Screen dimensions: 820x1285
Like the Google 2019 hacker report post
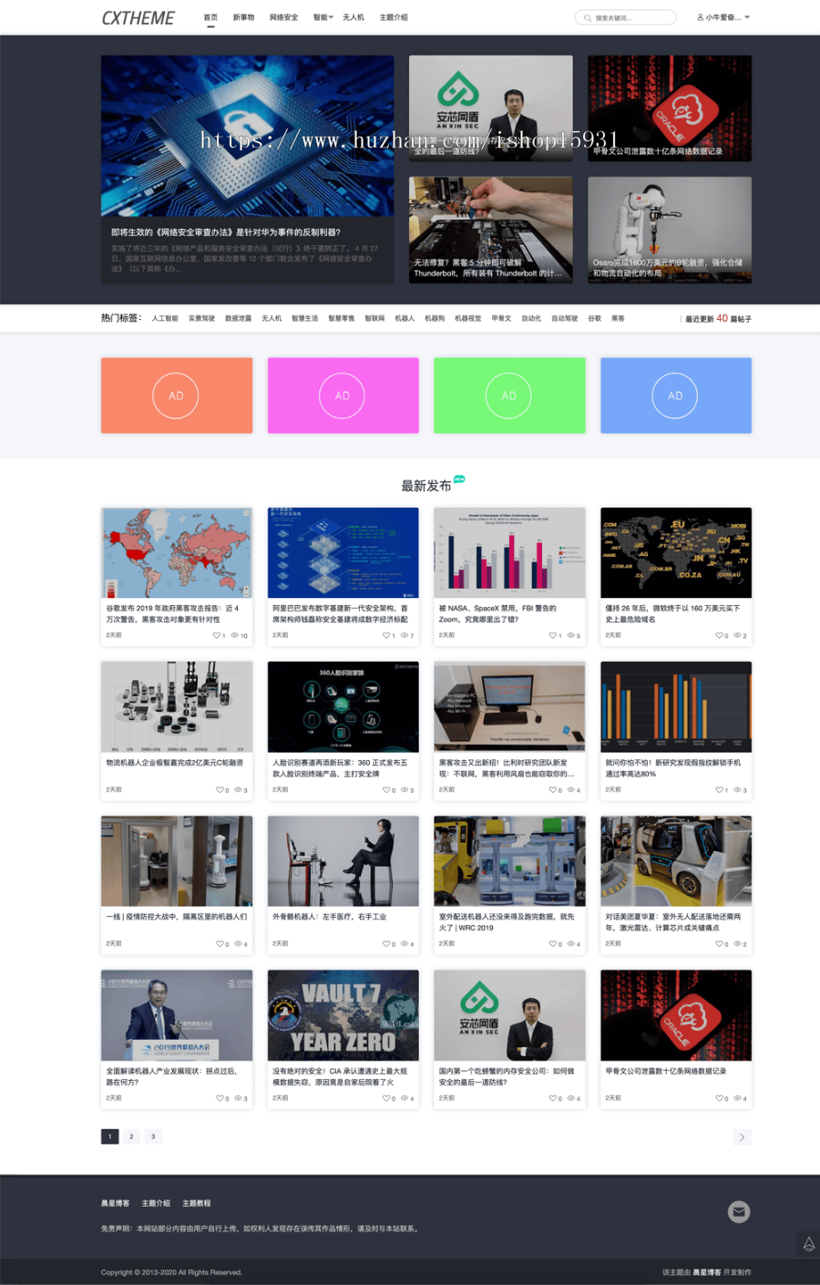click(217, 635)
